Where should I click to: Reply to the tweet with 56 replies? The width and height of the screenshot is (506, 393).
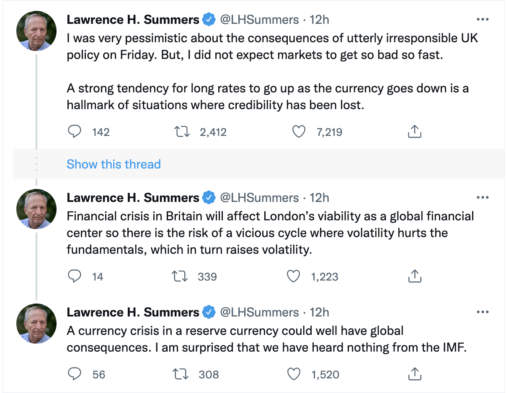74,374
